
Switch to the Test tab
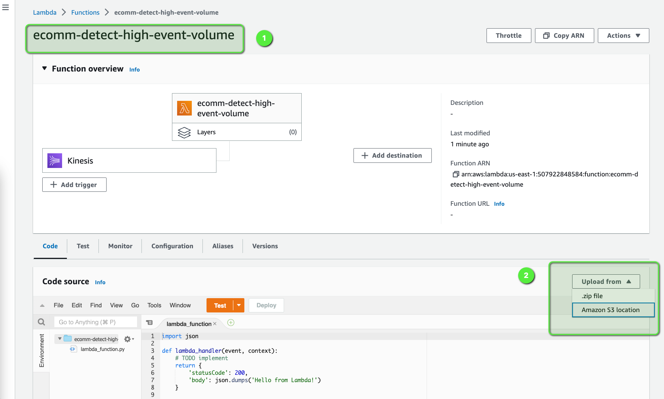pyautogui.click(x=83, y=246)
